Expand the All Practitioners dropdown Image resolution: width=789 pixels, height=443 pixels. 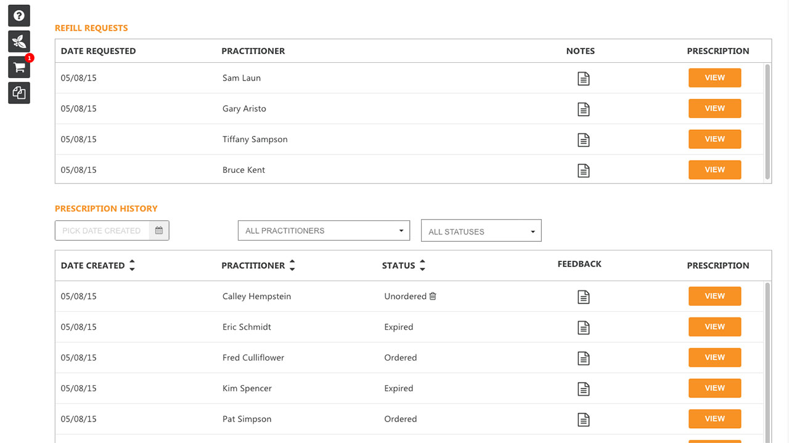click(324, 231)
